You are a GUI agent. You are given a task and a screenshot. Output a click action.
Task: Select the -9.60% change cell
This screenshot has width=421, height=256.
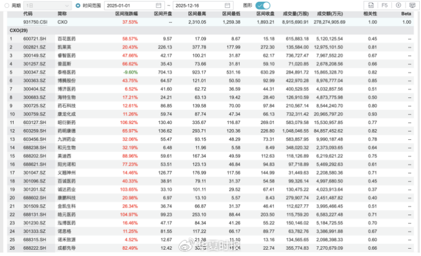131,72
